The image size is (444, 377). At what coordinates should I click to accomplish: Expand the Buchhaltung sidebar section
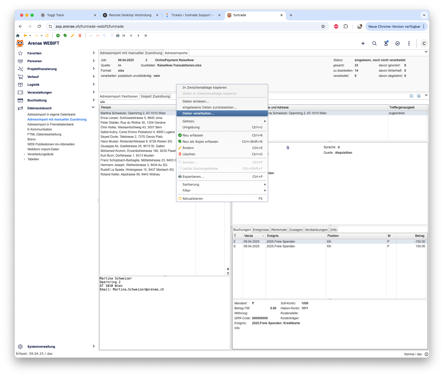[x=94, y=100]
